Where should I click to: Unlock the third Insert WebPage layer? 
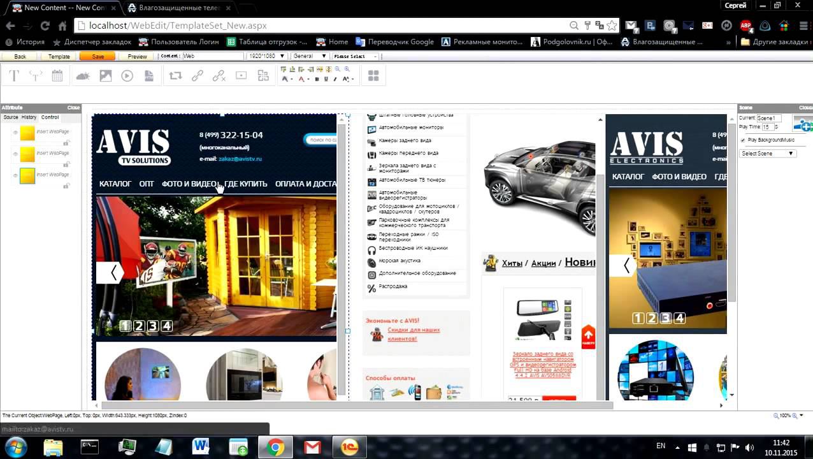click(x=66, y=186)
